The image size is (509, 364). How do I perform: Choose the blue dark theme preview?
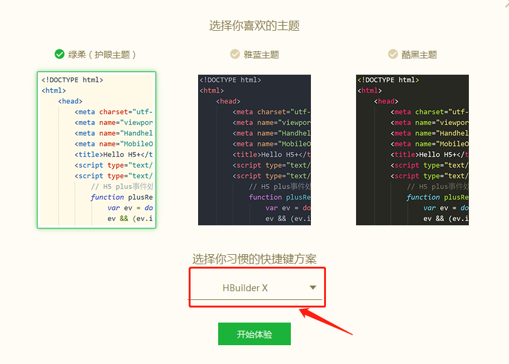pyautogui.click(x=255, y=150)
